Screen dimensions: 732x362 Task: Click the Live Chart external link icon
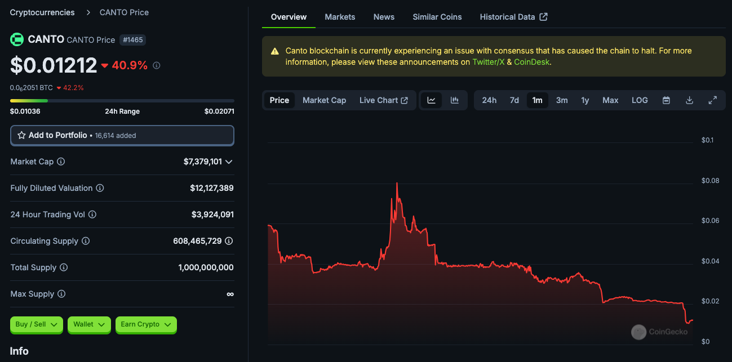coord(404,100)
